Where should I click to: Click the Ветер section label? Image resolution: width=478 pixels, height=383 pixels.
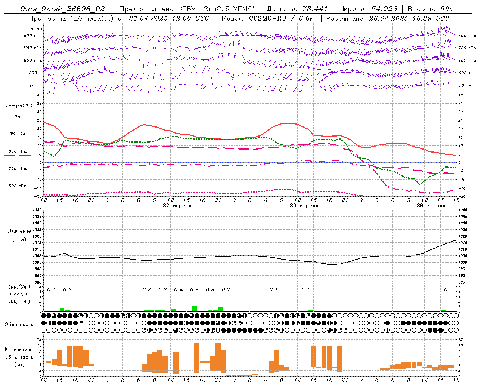tap(35, 28)
